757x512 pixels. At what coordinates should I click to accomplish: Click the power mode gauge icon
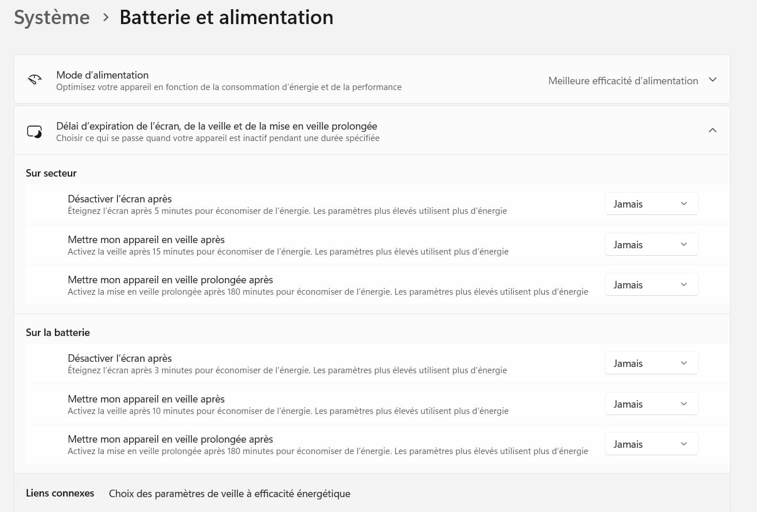[34, 80]
